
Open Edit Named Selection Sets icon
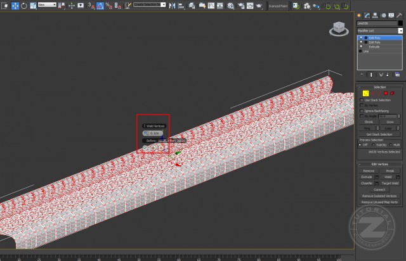point(128,6)
